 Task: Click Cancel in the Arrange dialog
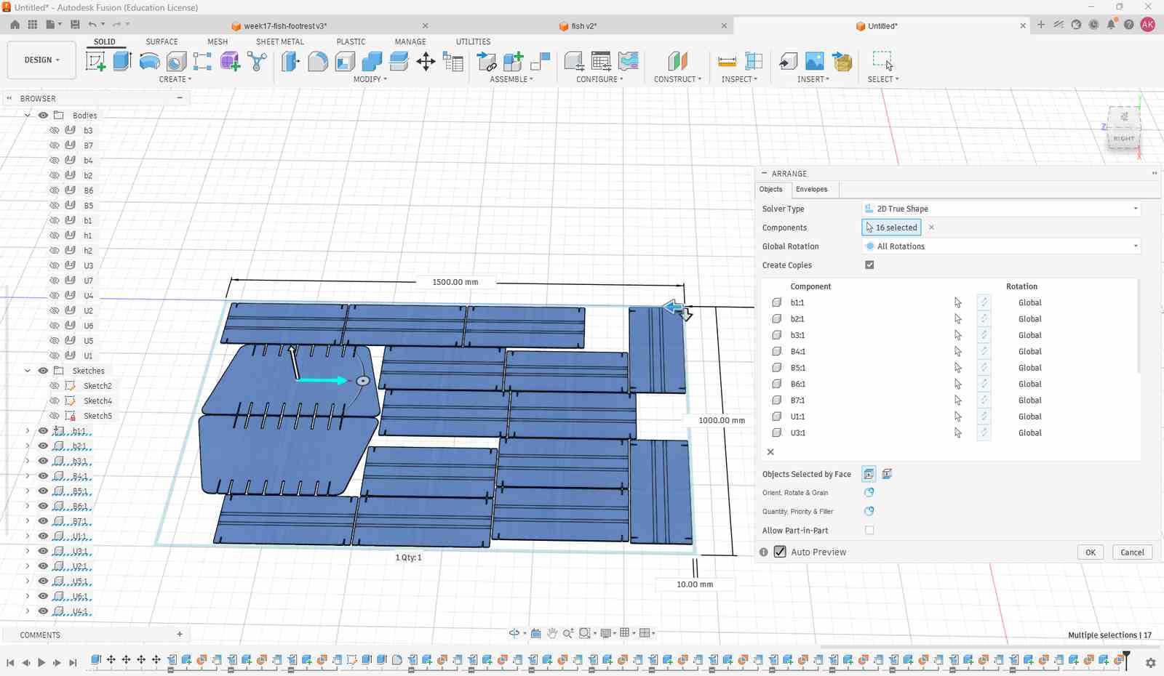tap(1132, 552)
